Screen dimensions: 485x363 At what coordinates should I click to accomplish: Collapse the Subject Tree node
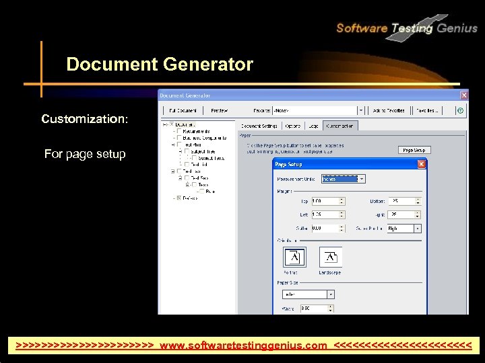tap(181, 151)
